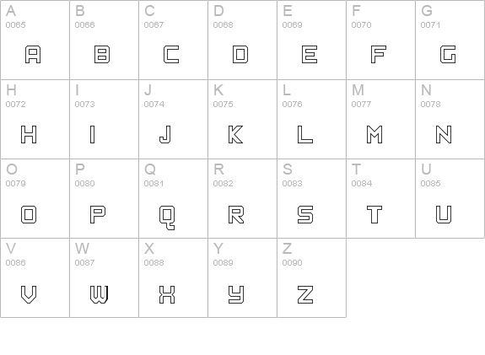The width and height of the screenshot is (485, 355).
Task: Select the character code 0068 label
Action: coord(223,24)
